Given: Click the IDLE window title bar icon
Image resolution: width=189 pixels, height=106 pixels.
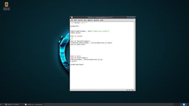Looking at the screenshot, I should tap(72, 17).
